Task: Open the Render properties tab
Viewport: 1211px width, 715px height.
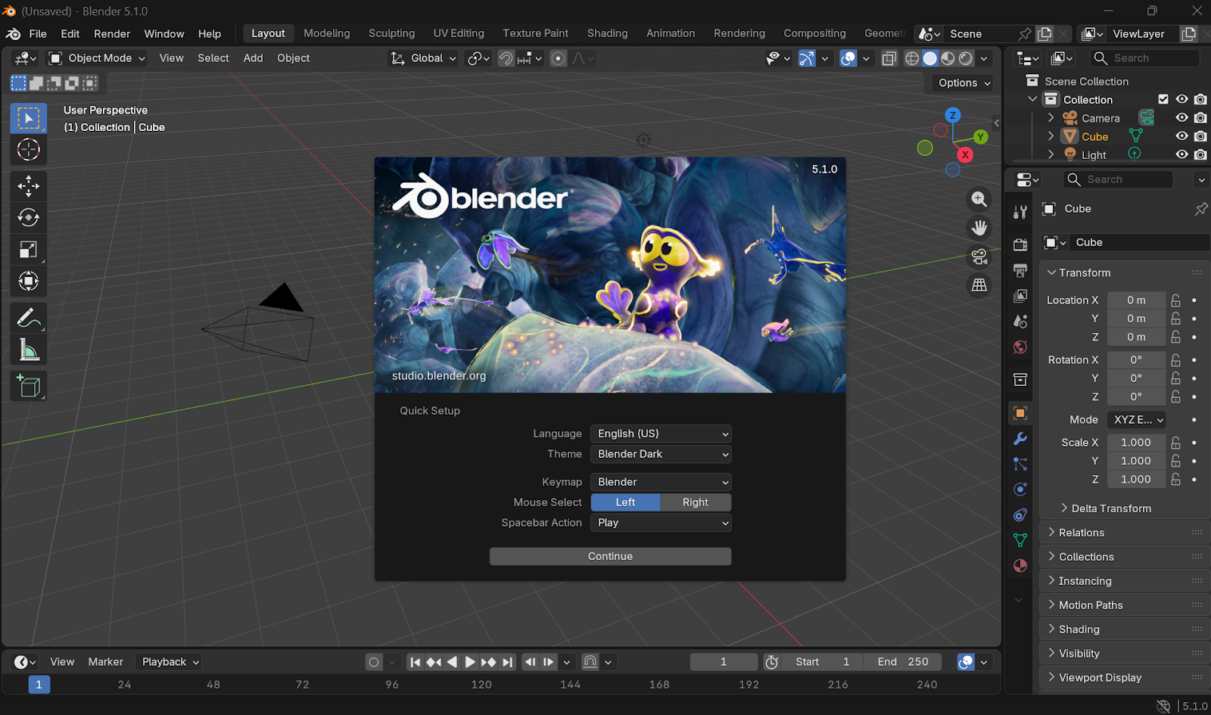Action: pos(1020,244)
